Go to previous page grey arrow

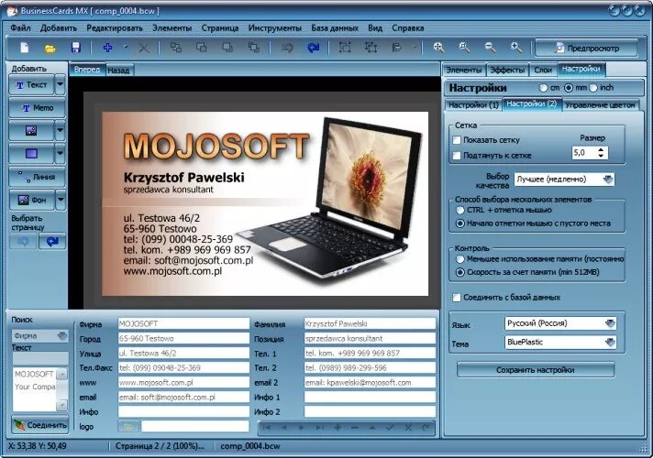[23, 241]
